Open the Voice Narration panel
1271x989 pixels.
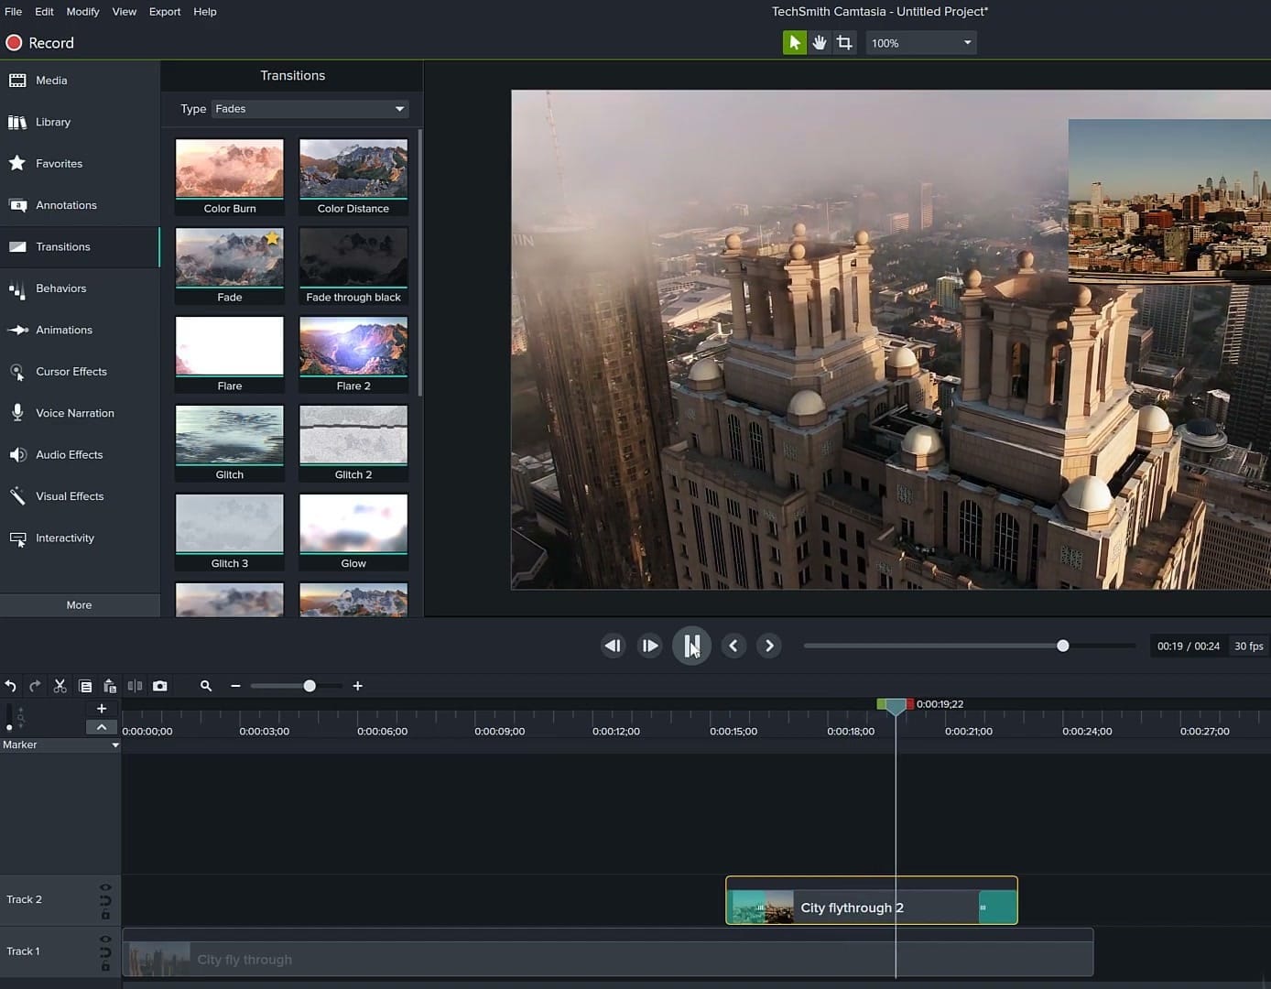pos(76,413)
